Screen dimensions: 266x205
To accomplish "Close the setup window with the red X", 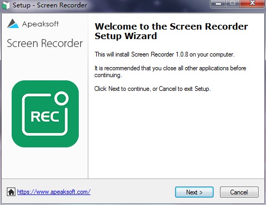I will tap(252, 3).
